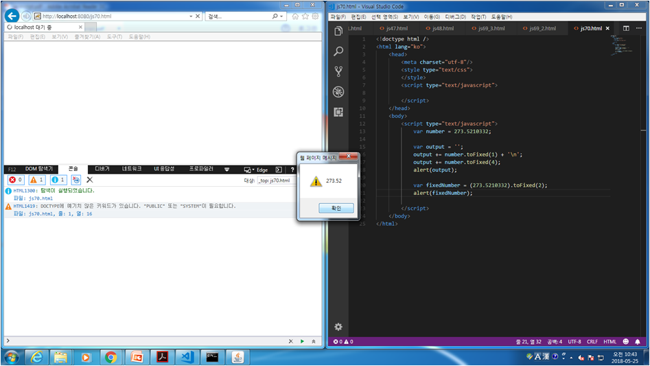
Task: Open VS Code 디버그(D) menu
Action: click(x=455, y=16)
